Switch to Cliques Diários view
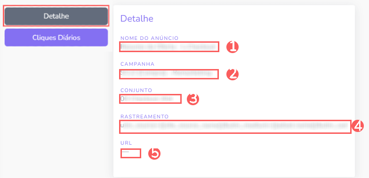Screen dimensions: 369x178 coord(56,38)
